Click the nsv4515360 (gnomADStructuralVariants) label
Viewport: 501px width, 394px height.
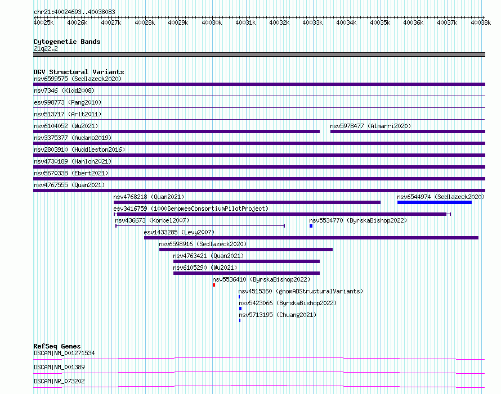coord(301,291)
